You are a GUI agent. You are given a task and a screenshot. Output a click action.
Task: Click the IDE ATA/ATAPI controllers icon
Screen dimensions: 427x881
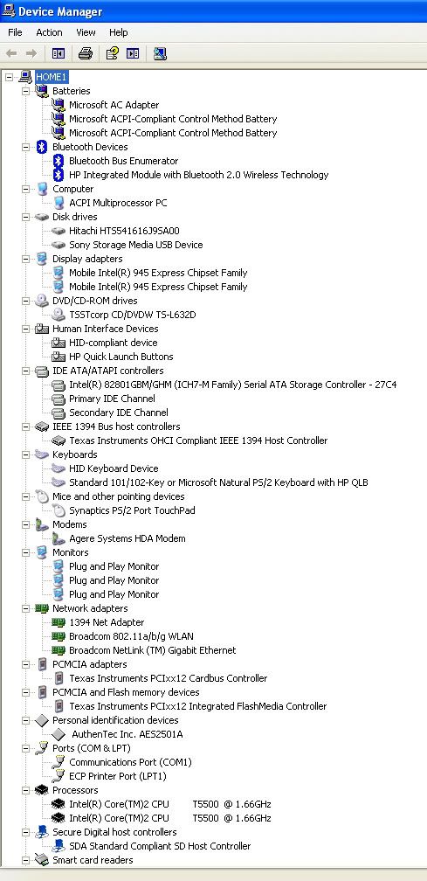(42, 371)
